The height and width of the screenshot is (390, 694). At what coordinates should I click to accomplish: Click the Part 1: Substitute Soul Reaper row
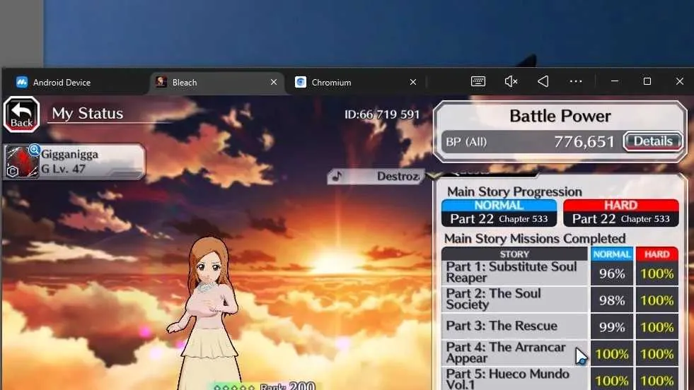click(560, 273)
